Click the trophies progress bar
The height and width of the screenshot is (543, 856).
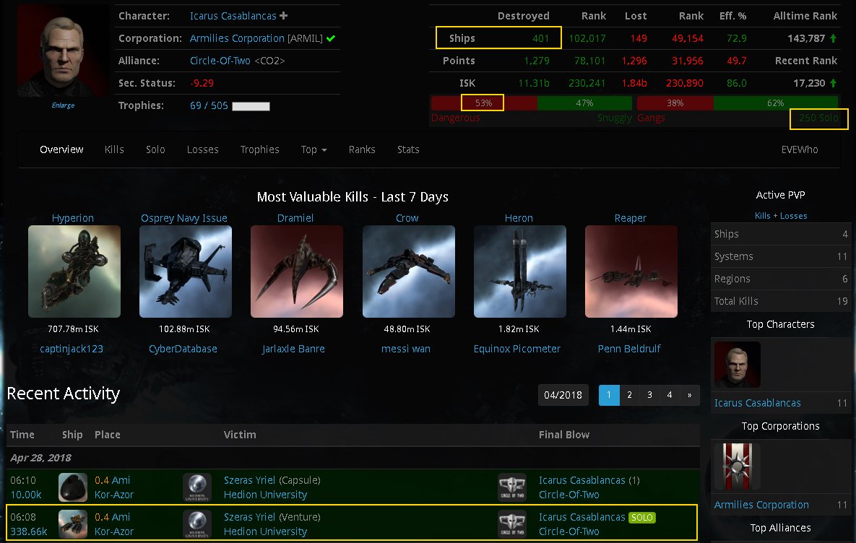click(251, 106)
